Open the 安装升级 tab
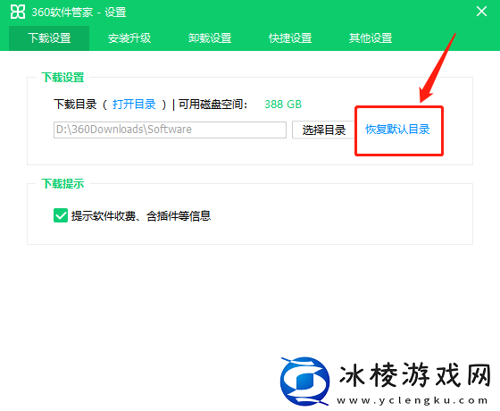The width and height of the screenshot is (500, 411). coord(129,38)
